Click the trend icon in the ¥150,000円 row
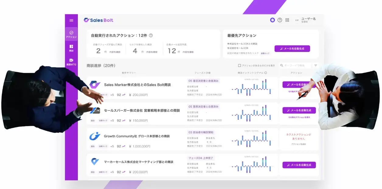This screenshot has width=382, height=189. pyautogui.click(x=124, y=121)
